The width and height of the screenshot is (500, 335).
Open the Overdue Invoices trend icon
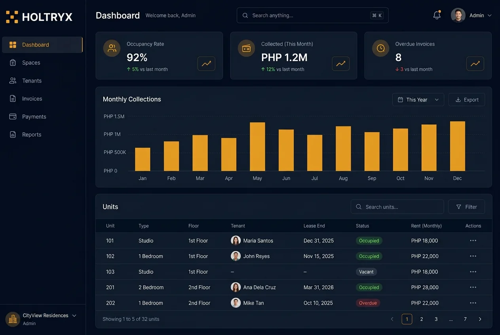[x=475, y=64]
